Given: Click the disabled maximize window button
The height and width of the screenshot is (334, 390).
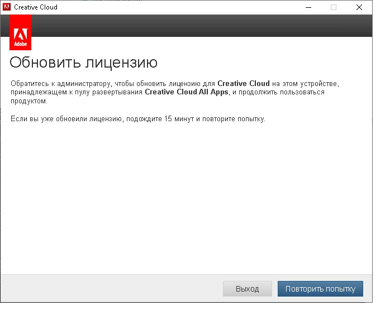Looking at the screenshot, I should point(334,7).
